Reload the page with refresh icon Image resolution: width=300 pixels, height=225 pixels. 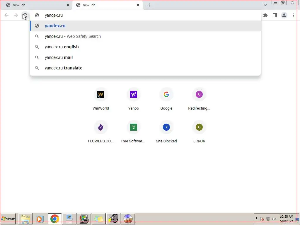tap(25, 15)
